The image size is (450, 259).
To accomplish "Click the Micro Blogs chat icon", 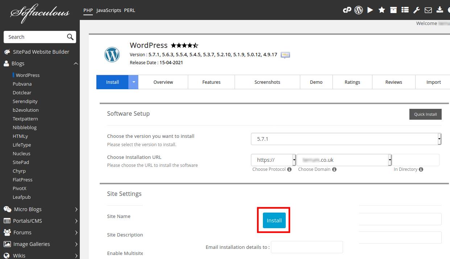I will pos(7,209).
